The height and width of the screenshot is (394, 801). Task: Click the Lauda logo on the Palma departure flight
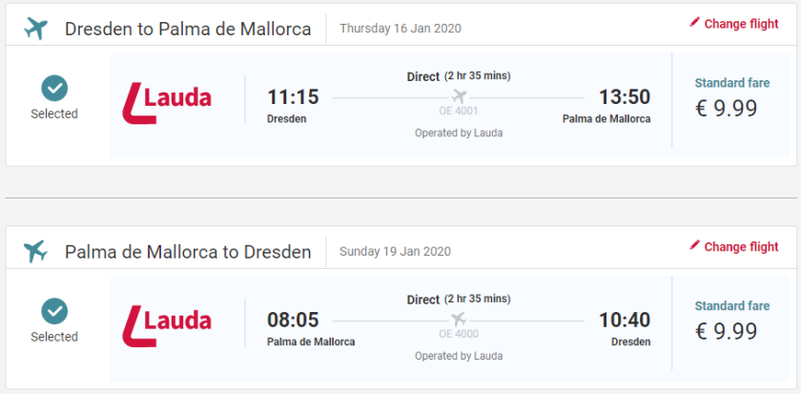[167, 323]
